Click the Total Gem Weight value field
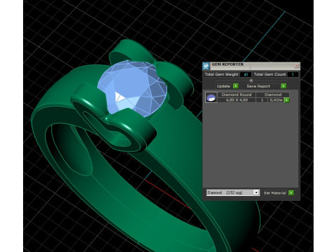The height and width of the screenshot is (252, 336). (x=245, y=75)
